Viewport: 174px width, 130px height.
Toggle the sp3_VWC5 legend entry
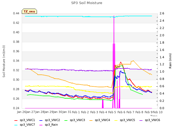point(125,120)
